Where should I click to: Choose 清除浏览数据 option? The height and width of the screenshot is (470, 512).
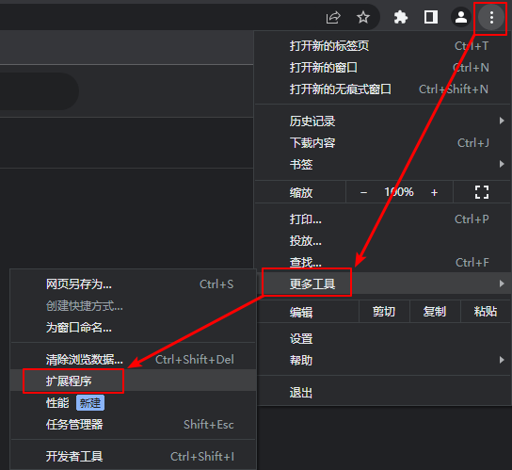coord(134,359)
